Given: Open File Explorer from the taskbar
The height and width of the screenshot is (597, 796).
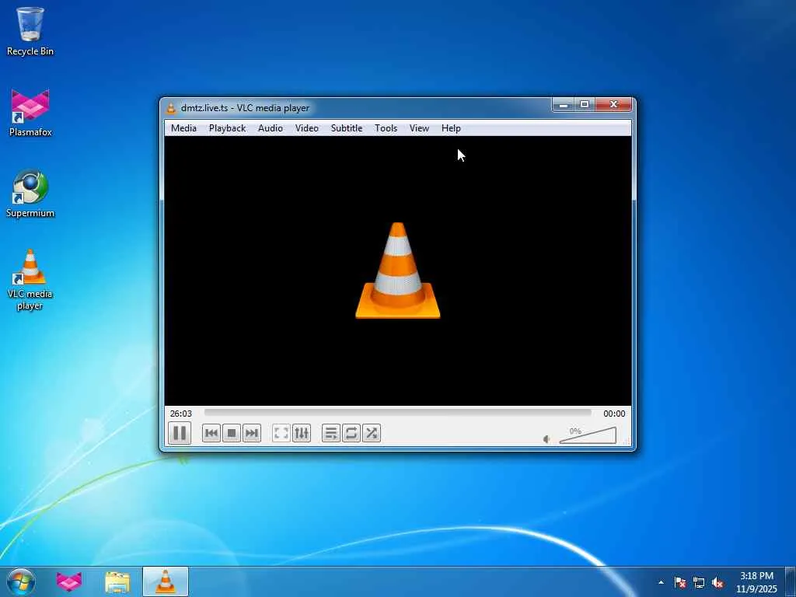Looking at the screenshot, I should (x=117, y=581).
